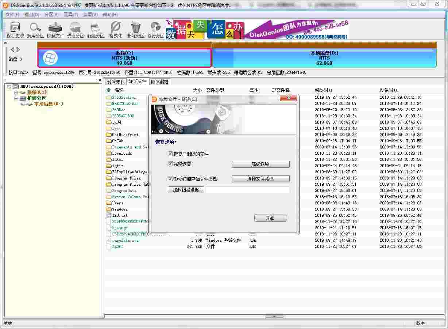Open the 工具(T) menu
Screen dimensions: 448x329
tap(70, 15)
